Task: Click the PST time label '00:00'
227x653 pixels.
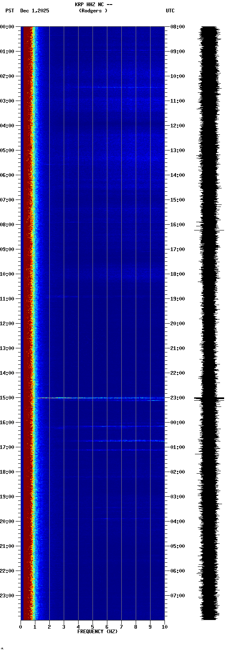Action: pyautogui.click(x=7, y=27)
